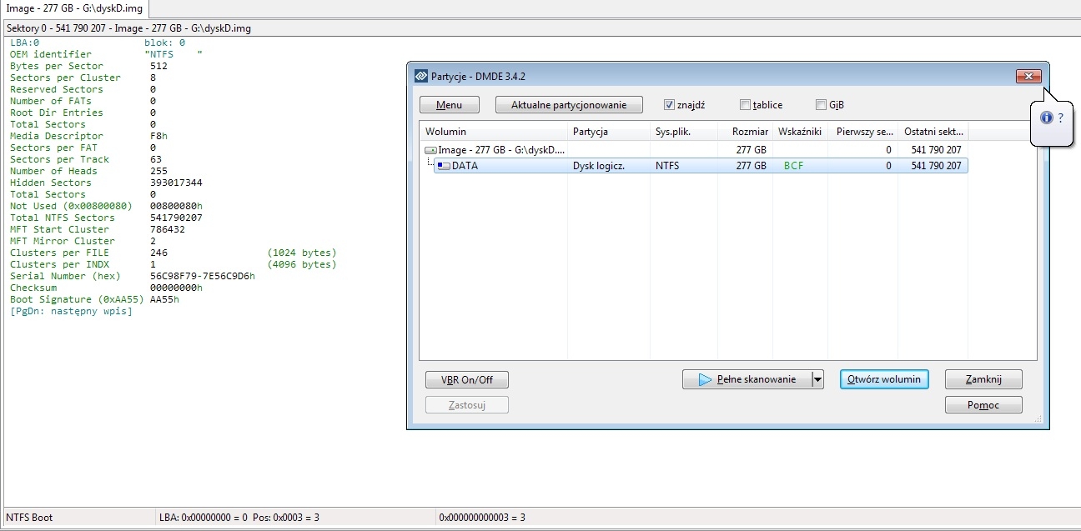Click the Total NTFS Sectors value
1081x531 pixels.
pos(176,218)
